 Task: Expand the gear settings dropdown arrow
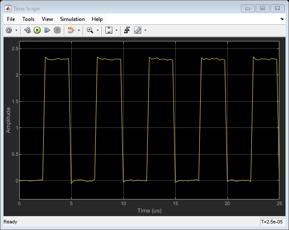(16, 31)
